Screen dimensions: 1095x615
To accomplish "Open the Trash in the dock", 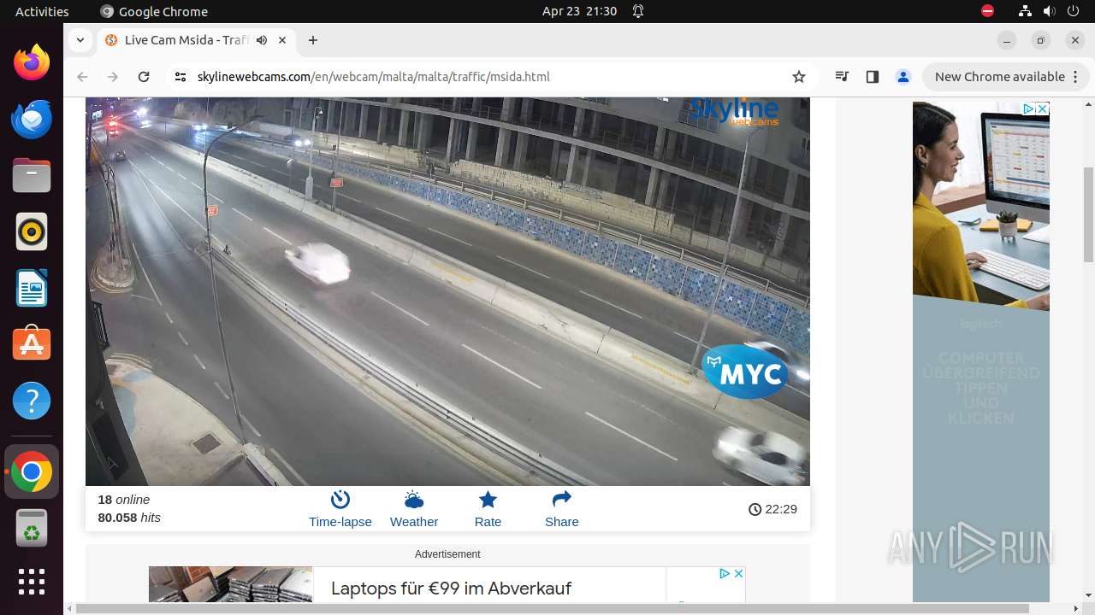I will [32, 528].
